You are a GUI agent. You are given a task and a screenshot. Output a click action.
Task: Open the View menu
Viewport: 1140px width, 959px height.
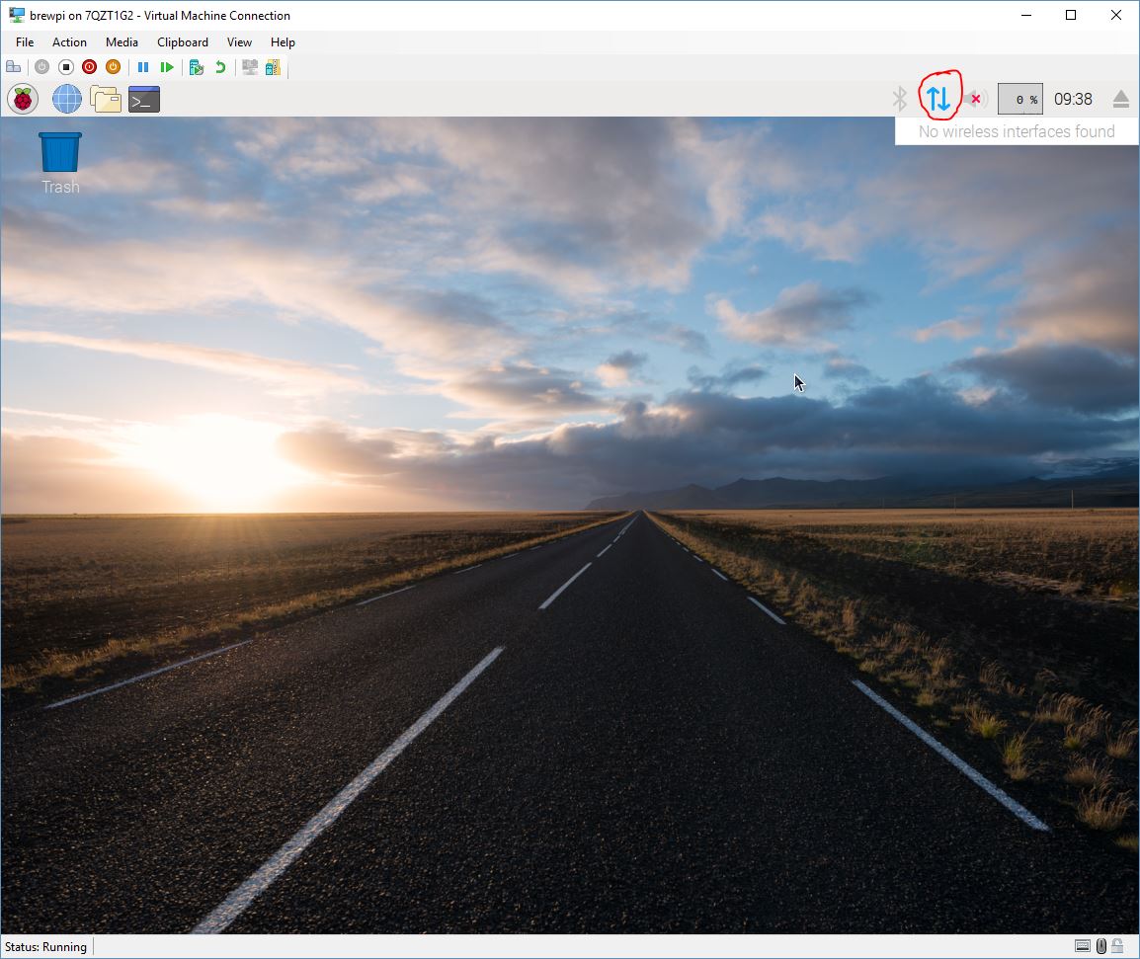(239, 42)
